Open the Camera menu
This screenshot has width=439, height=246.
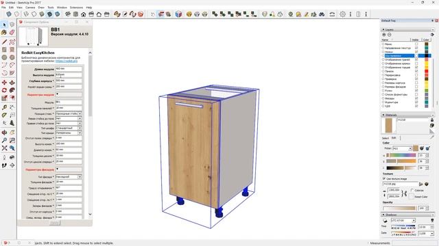coord(30,8)
